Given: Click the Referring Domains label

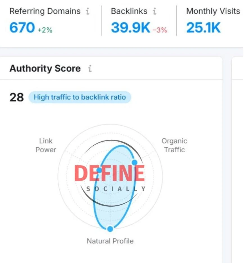Looking at the screenshot, I should click(45, 12).
